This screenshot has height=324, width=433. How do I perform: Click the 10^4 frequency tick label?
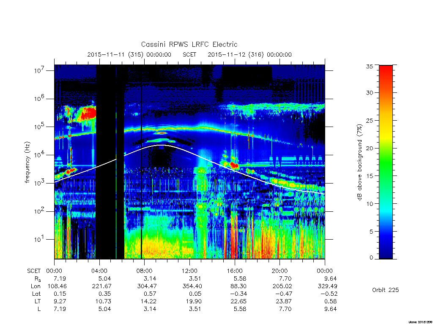click(39, 155)
